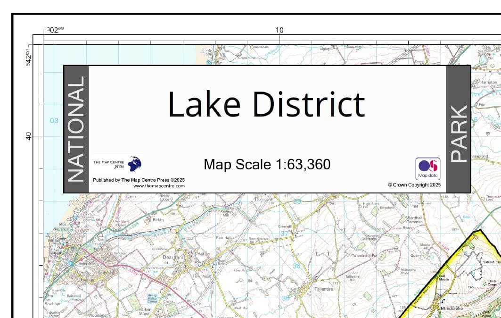Click the top grid number 10
This screenshot has width=501, height=318.
click(x=279, y=30)
